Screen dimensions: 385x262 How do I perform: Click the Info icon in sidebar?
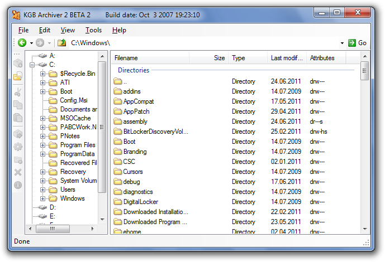pos(18,185)
